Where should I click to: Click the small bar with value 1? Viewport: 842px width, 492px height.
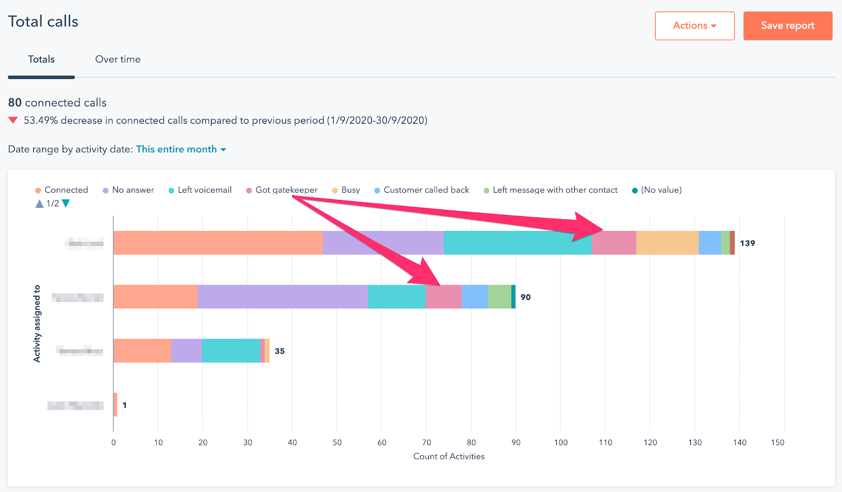tap(115, 405)
